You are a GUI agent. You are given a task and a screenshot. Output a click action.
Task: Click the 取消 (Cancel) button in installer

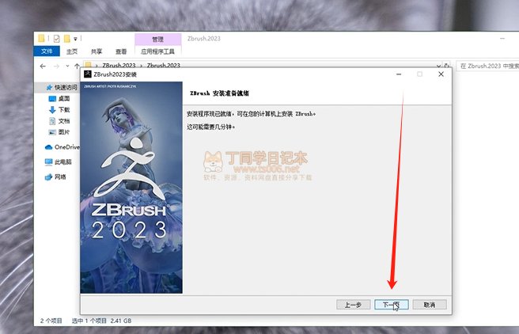tap(430, 305)
